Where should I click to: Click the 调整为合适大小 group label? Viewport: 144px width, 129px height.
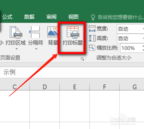pyautogui.click(x=114, y=58)
